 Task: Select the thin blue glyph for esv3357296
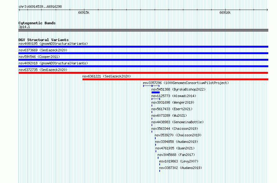tap(151, 86)
